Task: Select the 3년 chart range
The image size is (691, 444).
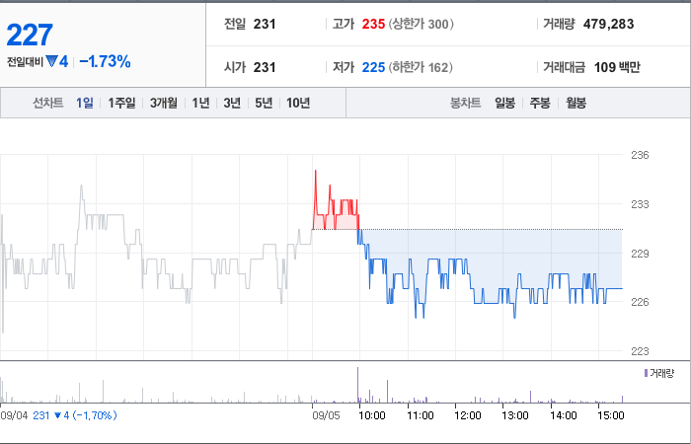Action: [232, 103]
